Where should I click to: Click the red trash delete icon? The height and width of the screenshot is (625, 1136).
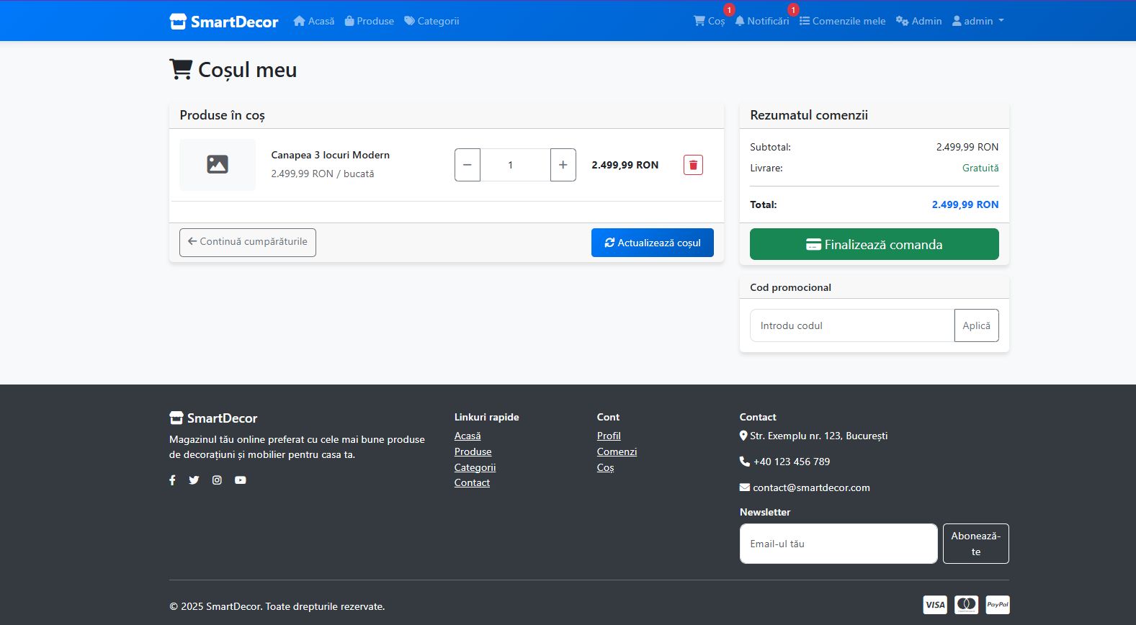click(693, 165)
